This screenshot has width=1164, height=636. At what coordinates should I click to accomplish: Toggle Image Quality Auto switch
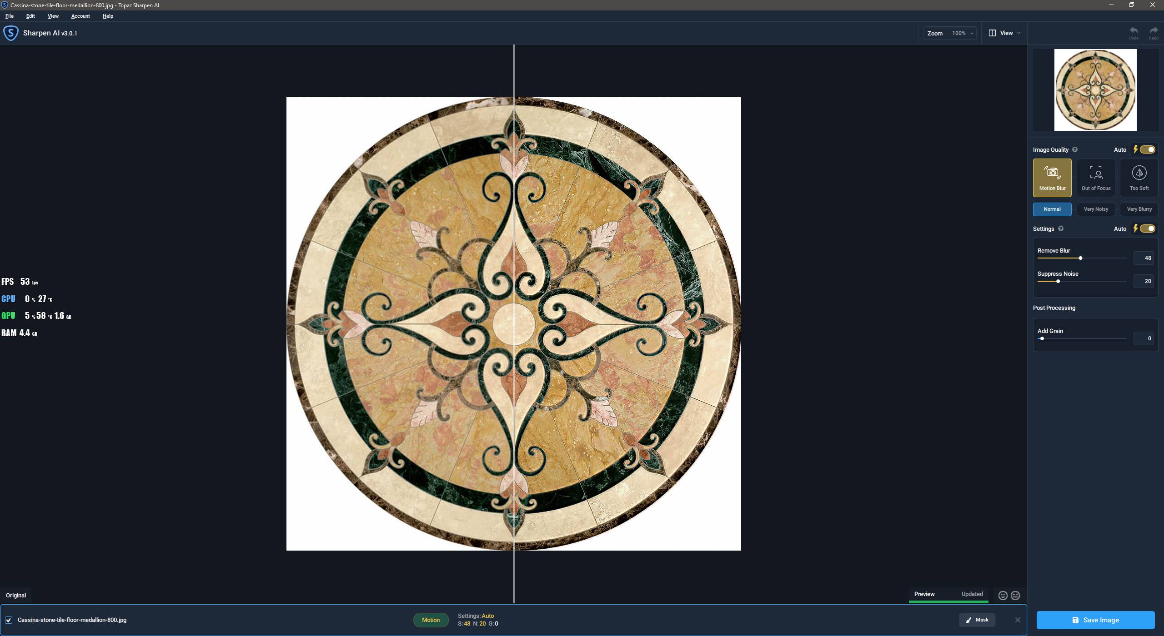1147,149
